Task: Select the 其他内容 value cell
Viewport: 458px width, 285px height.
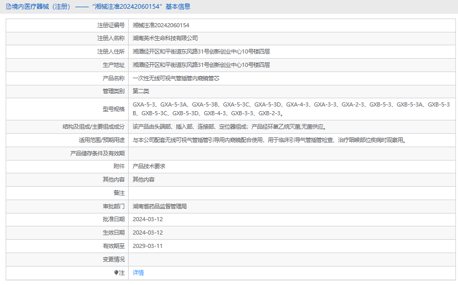Action: point(144,180)
